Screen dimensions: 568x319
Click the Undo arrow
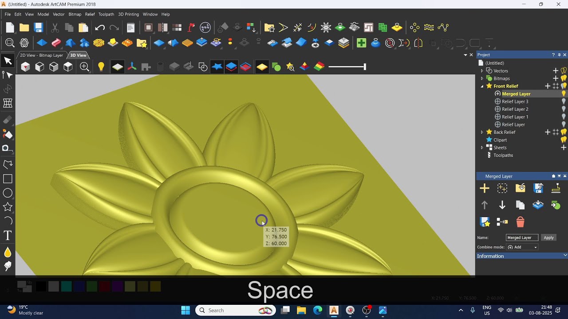pyautogui.click(x=99, y=27)
